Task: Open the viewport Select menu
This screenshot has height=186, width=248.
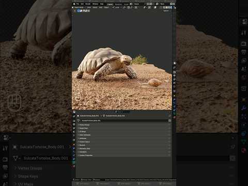Action: (x=95, y=7)
